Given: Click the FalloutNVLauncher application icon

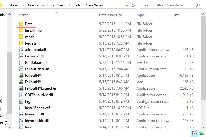Looking at the screenshot, I should coord(21,88).
